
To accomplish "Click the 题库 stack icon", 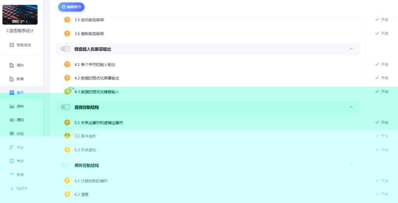I will tap(12, 175).
